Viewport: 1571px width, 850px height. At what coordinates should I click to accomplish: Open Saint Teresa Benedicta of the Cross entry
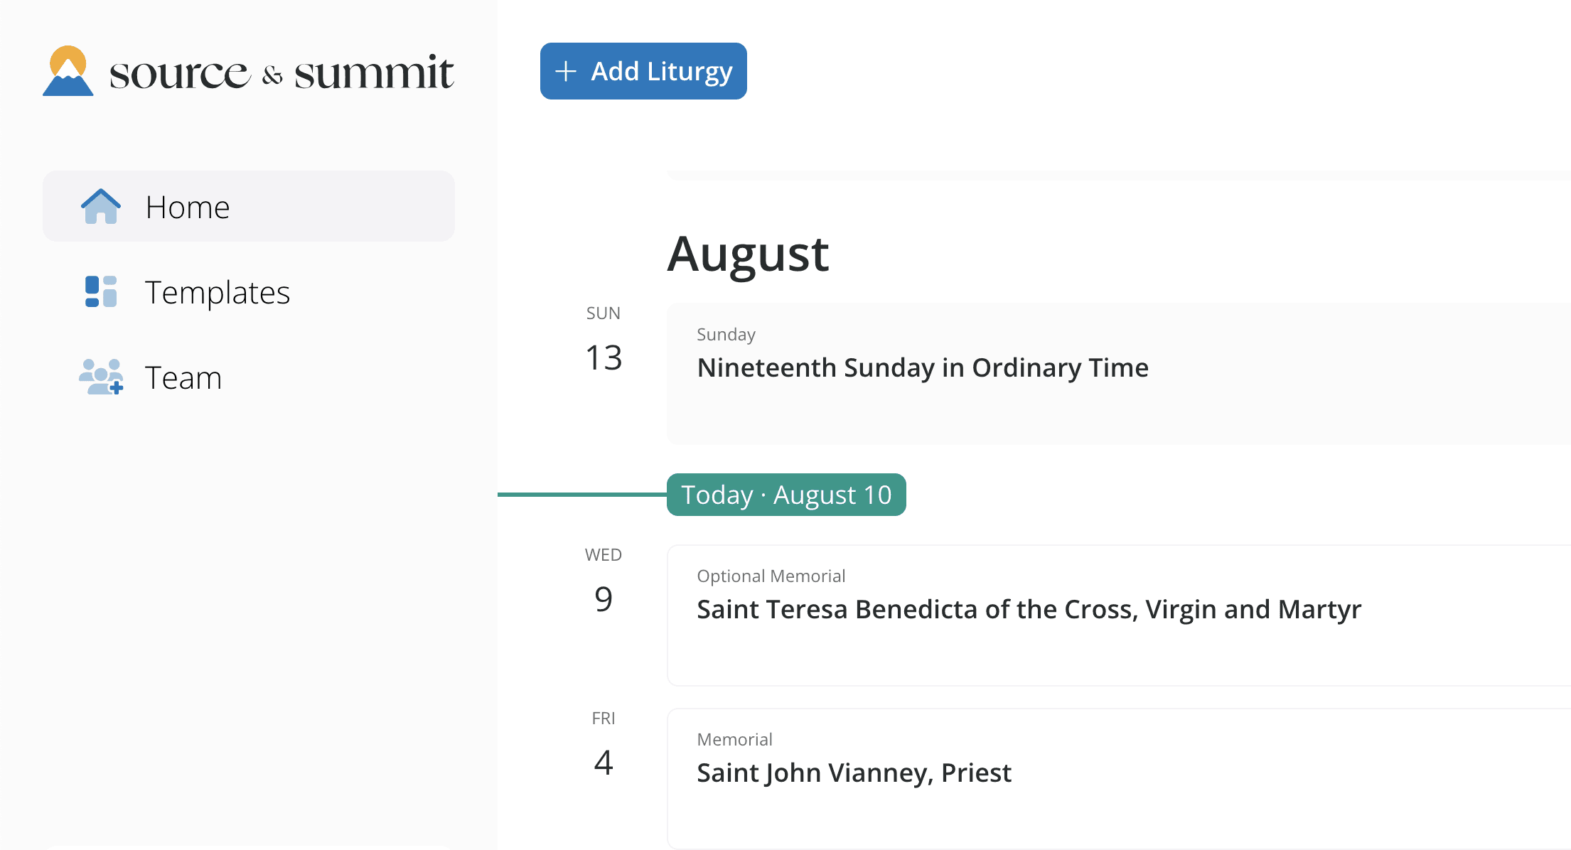(x=1029, y=610)
